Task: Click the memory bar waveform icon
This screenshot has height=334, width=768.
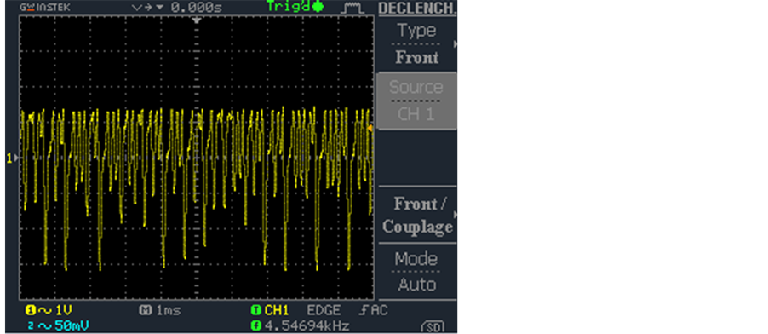Action: 352,8
